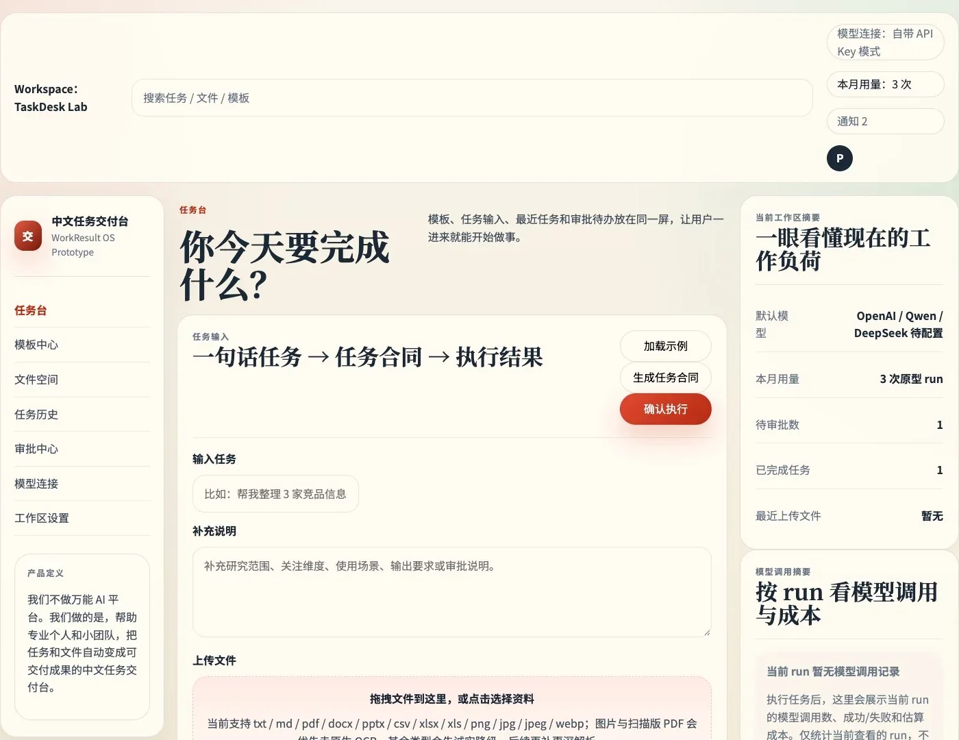
Task: Focus the 补充说明 textarea
Action: [x=452, y=592]
